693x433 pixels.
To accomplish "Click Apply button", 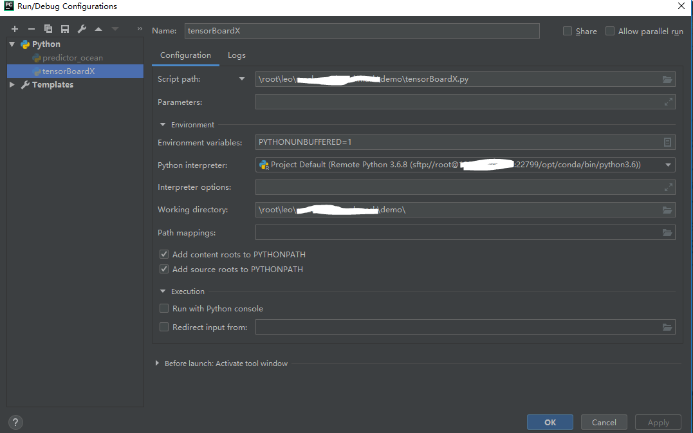I will (x=658, y=423).
